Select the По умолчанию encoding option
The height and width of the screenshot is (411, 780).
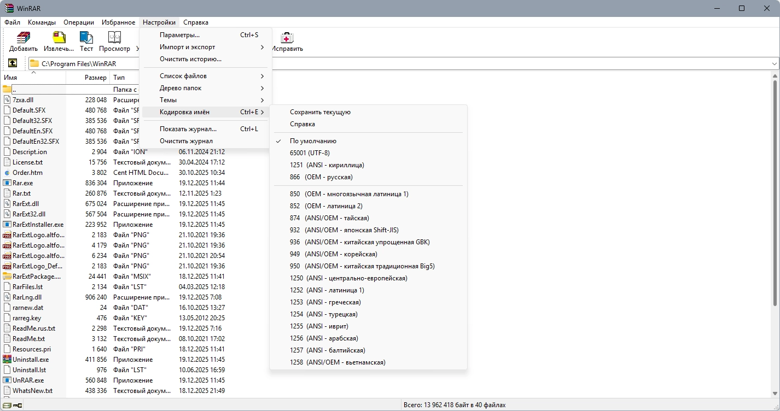tap(369, 141)
